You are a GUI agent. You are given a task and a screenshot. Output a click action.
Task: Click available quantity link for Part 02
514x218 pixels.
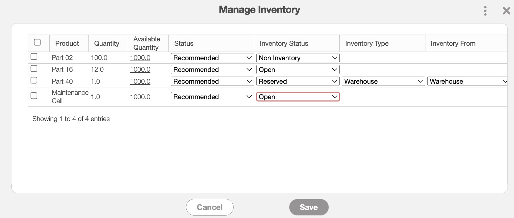click(140, 58)
